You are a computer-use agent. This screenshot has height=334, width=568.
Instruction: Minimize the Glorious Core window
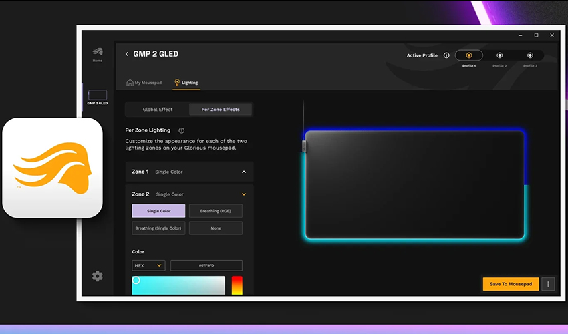coord(520,35)
